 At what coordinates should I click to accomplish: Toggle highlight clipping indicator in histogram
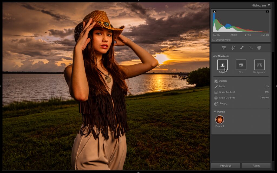coord(267,12)
